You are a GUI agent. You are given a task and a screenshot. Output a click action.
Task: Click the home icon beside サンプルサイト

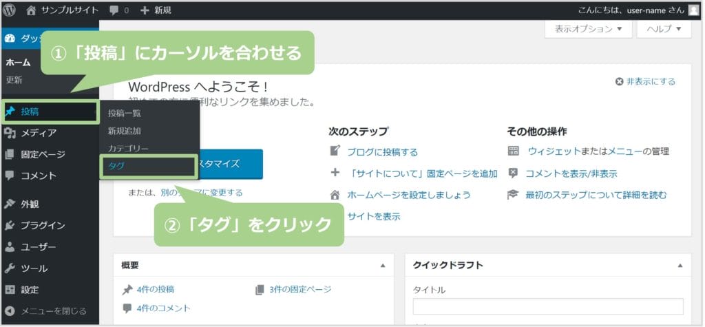[x=31, y=10]
